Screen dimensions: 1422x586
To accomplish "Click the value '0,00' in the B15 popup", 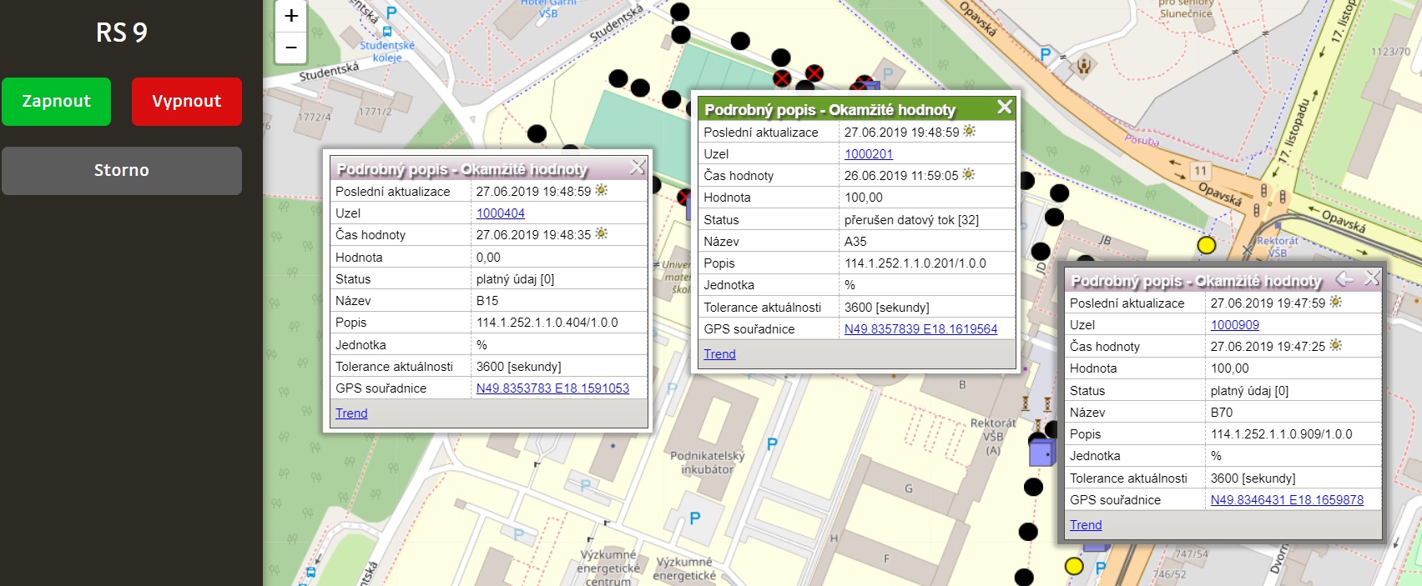I will pos(488,258).
